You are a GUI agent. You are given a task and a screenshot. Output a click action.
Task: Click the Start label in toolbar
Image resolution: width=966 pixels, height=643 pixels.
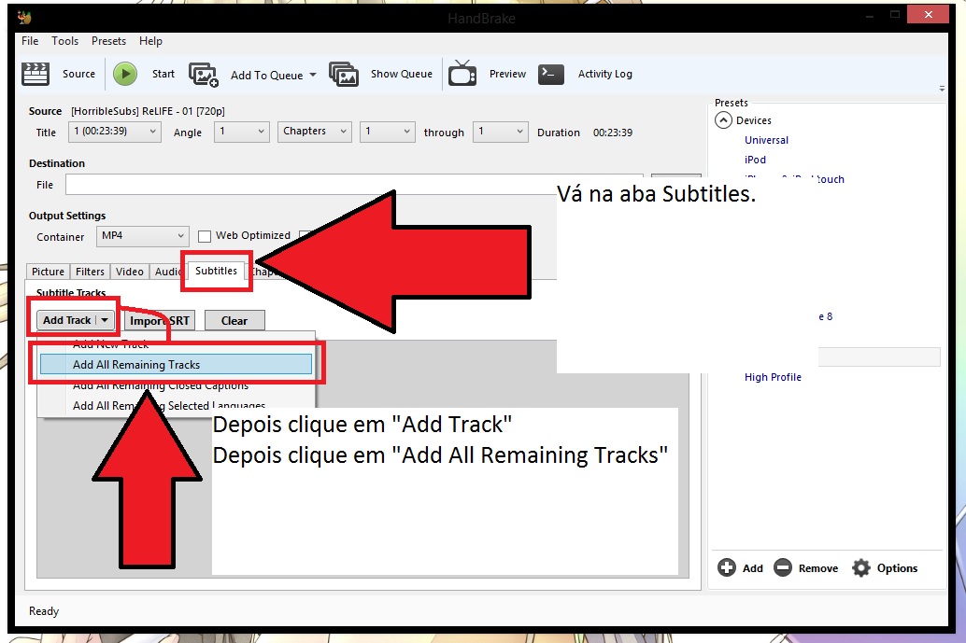coord(163,74)
